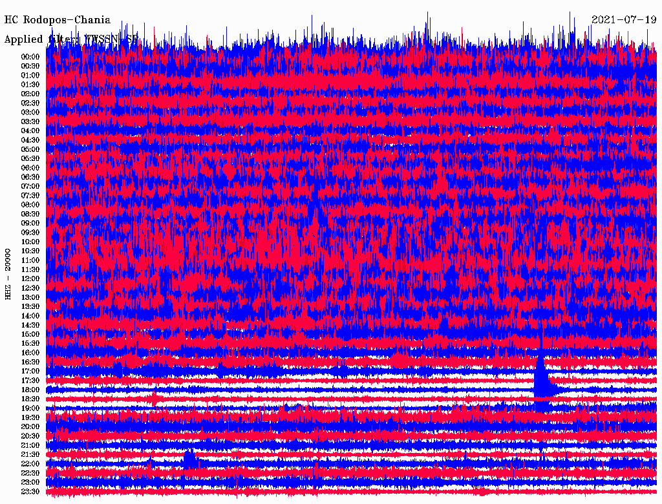Click the 22:00 time label
The image size is (662, 504).
30,464
